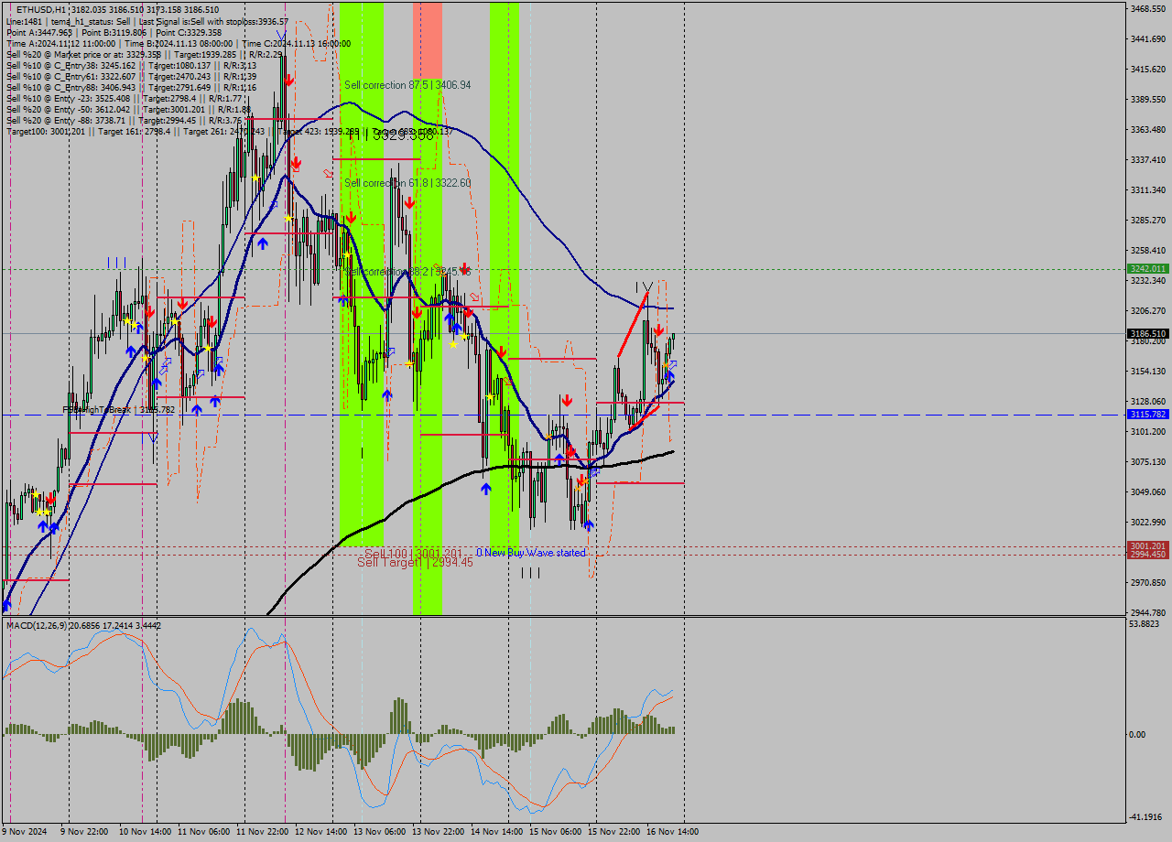Click the '0 New Buy Wave started' label
1172x842 pixels.
pyautogui.click(x=531, y=553)
